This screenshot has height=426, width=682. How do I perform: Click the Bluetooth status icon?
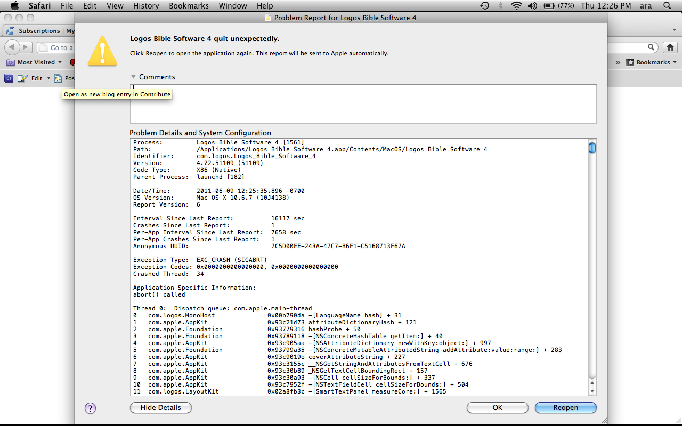(500, 6)
